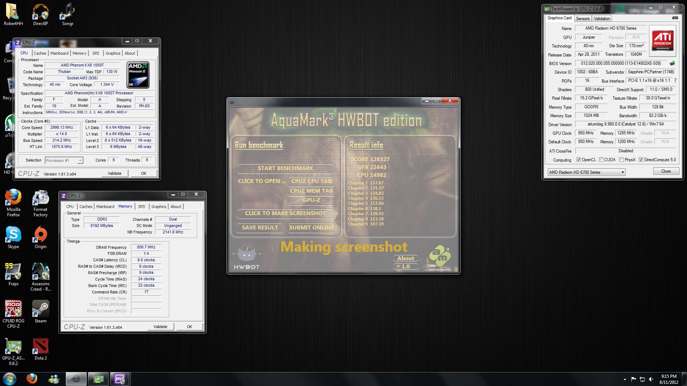Screen dimensions: 687x386
Task: Open SPD tab in top CPU-Z window
Action: click(x=96, y=53)
